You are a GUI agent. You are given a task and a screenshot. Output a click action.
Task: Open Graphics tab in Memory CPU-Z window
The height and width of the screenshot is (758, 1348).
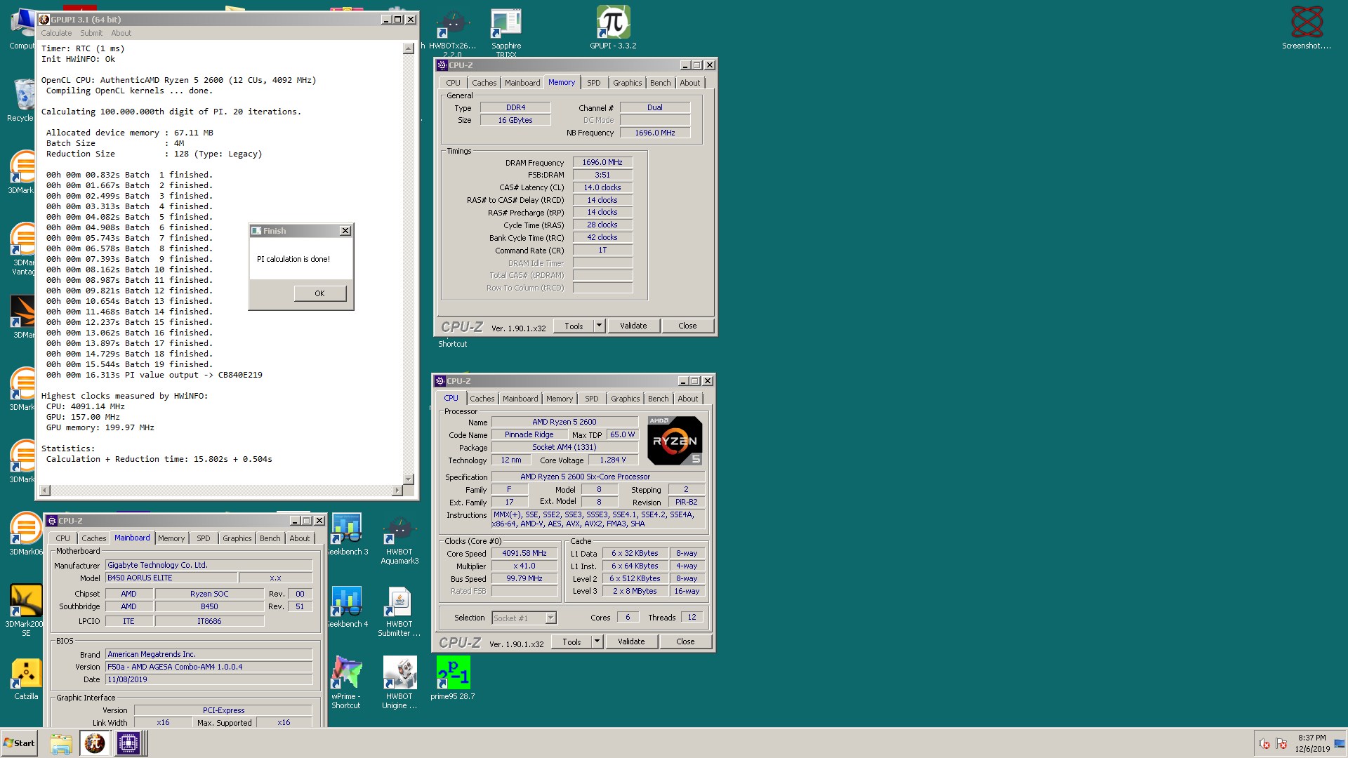tap(627, 83)
